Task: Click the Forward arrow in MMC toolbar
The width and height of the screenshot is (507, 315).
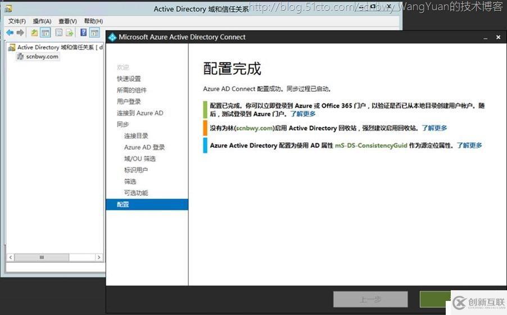Action: 20,33
